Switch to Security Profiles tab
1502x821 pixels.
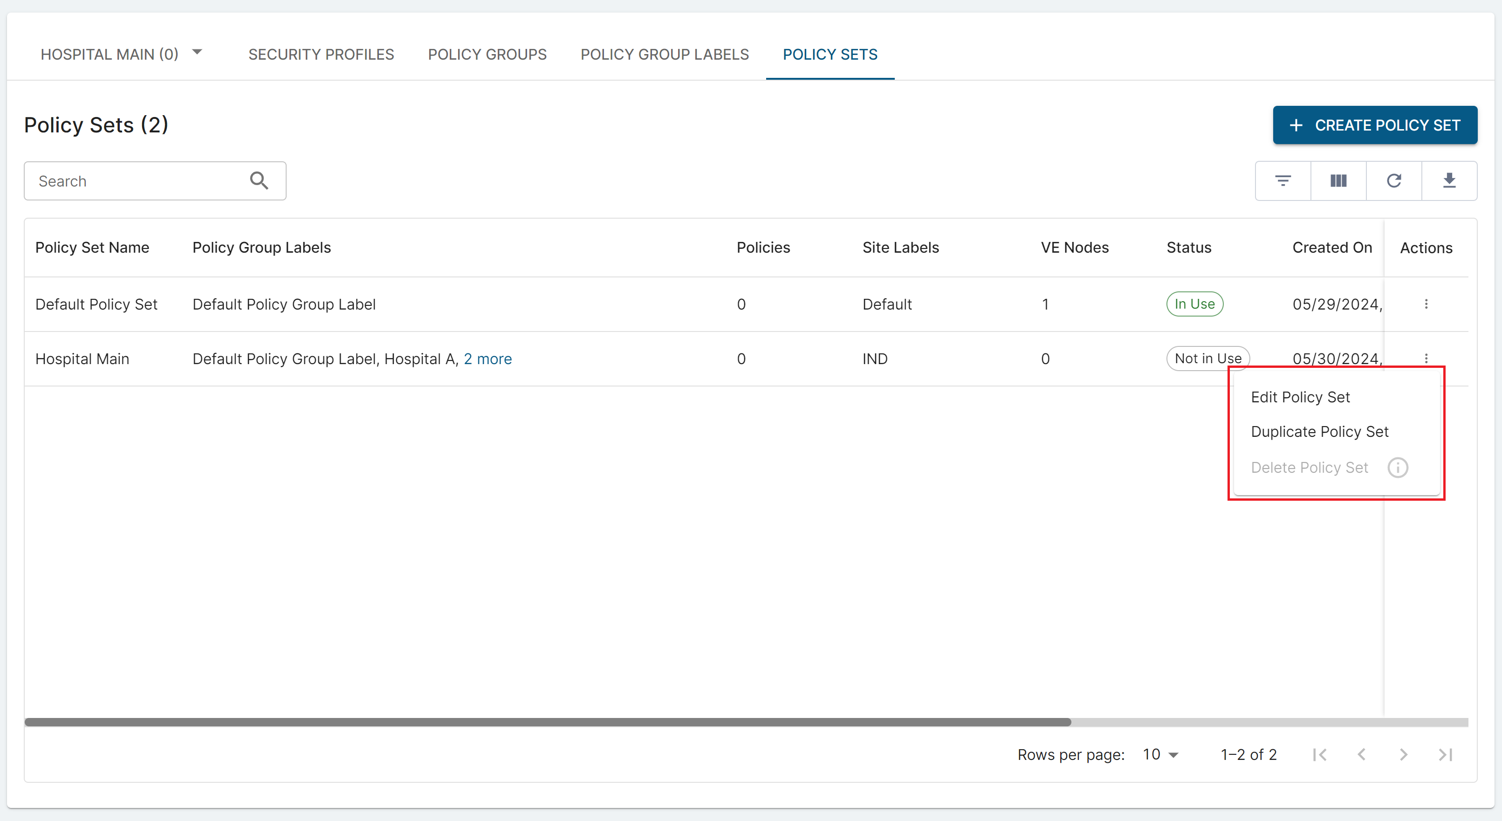(x=321, y=54)
